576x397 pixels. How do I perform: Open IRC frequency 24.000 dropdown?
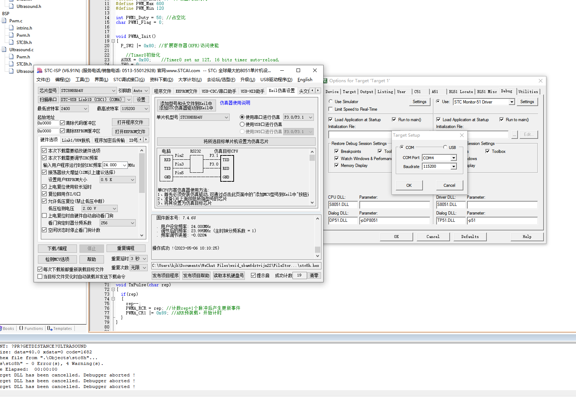[x=125, y=165]
